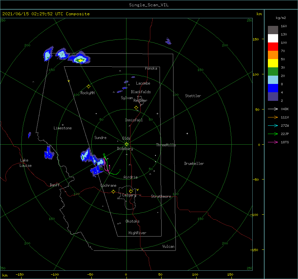
Task: Click the RedDeer city label
Action: pyautogui.click(x=140, y=101)
